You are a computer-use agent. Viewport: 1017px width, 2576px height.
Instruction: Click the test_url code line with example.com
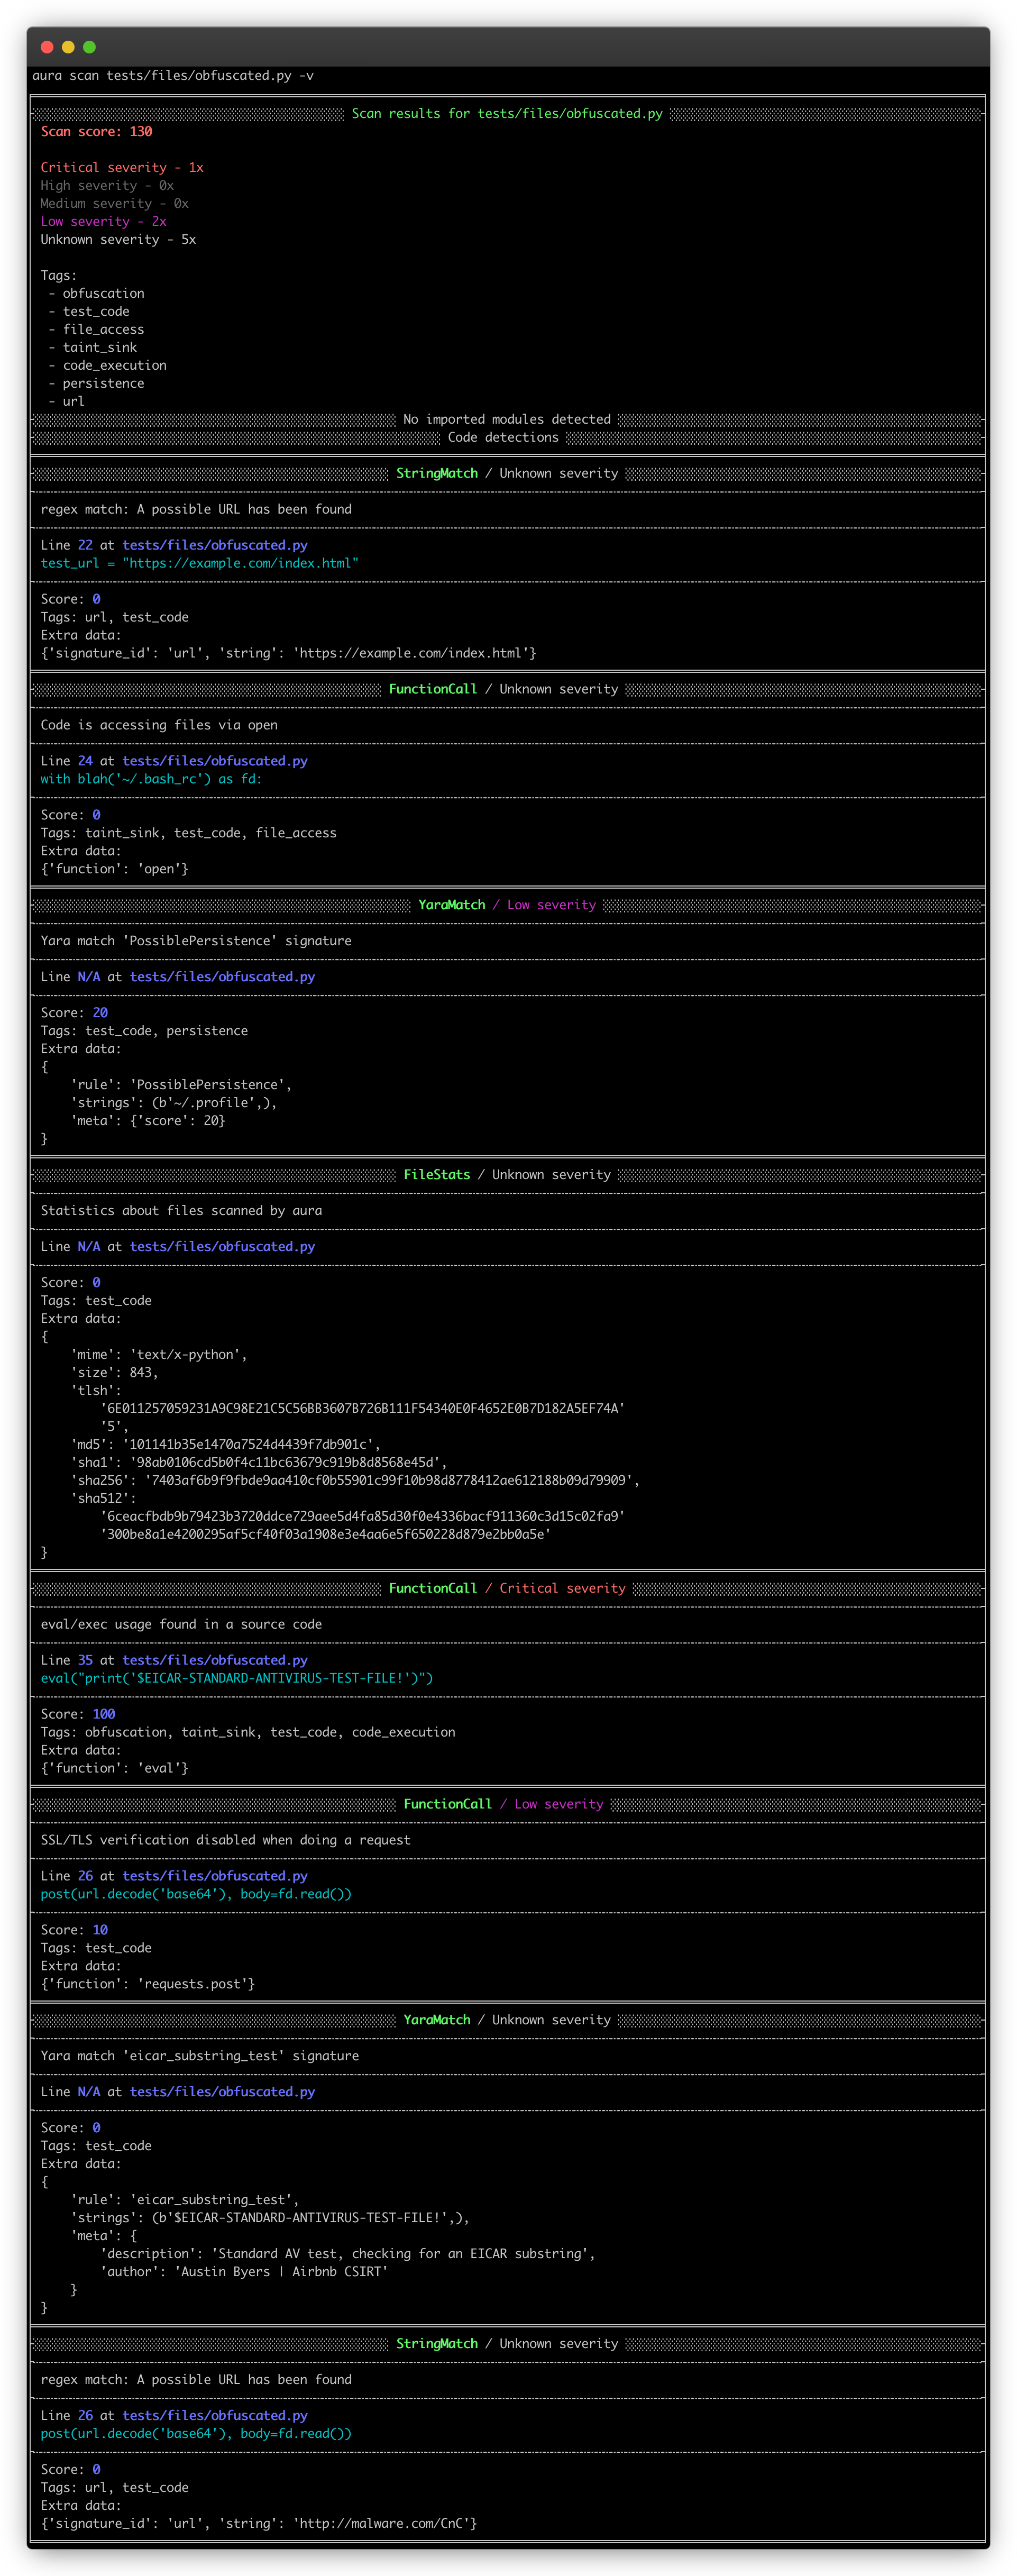tap(199, 564)
